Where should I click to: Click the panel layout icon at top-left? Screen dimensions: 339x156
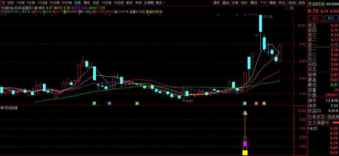pyautogui.click(x=3, y=2)
